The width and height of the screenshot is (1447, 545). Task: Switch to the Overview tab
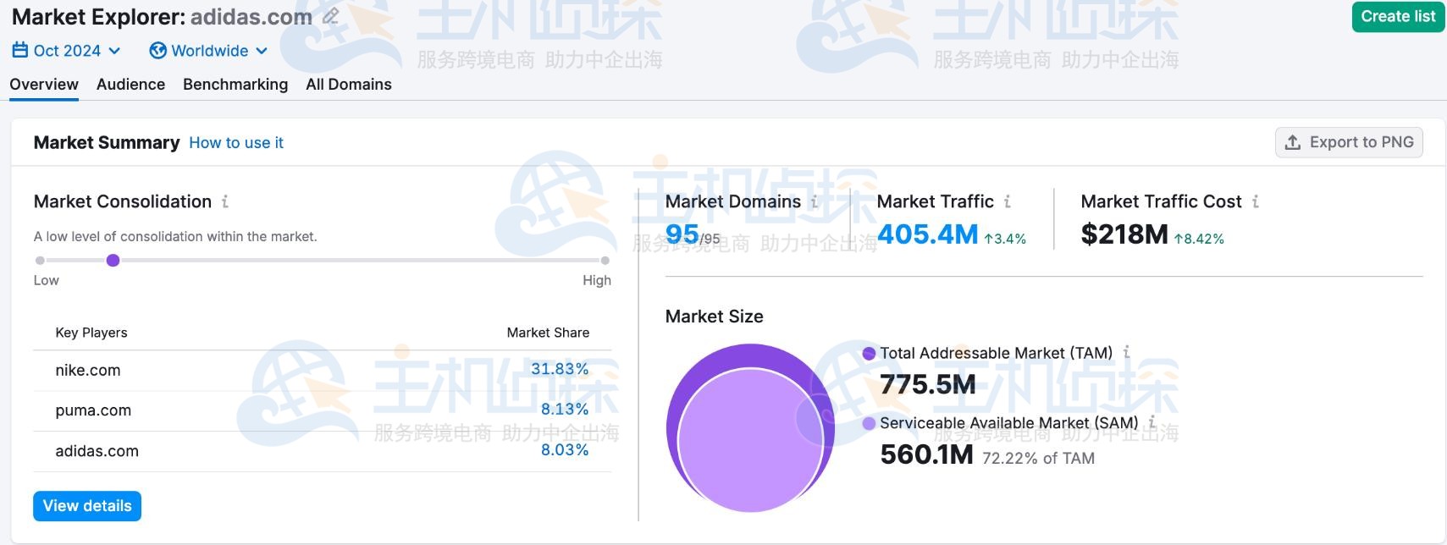[x=44, y=85]
